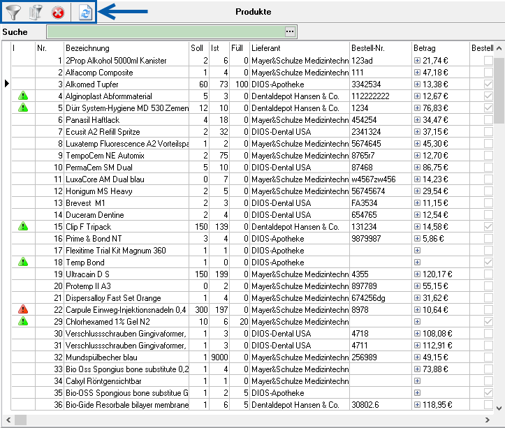Toggle Bestell checkbox for Clip F Tripack

point(488,227)
